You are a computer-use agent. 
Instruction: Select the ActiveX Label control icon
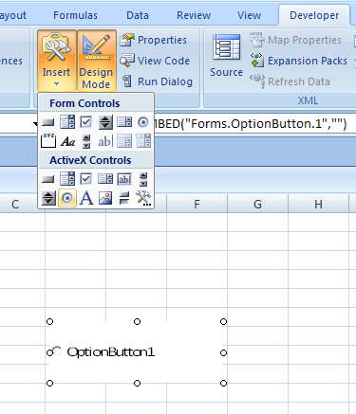coord(86,198)
